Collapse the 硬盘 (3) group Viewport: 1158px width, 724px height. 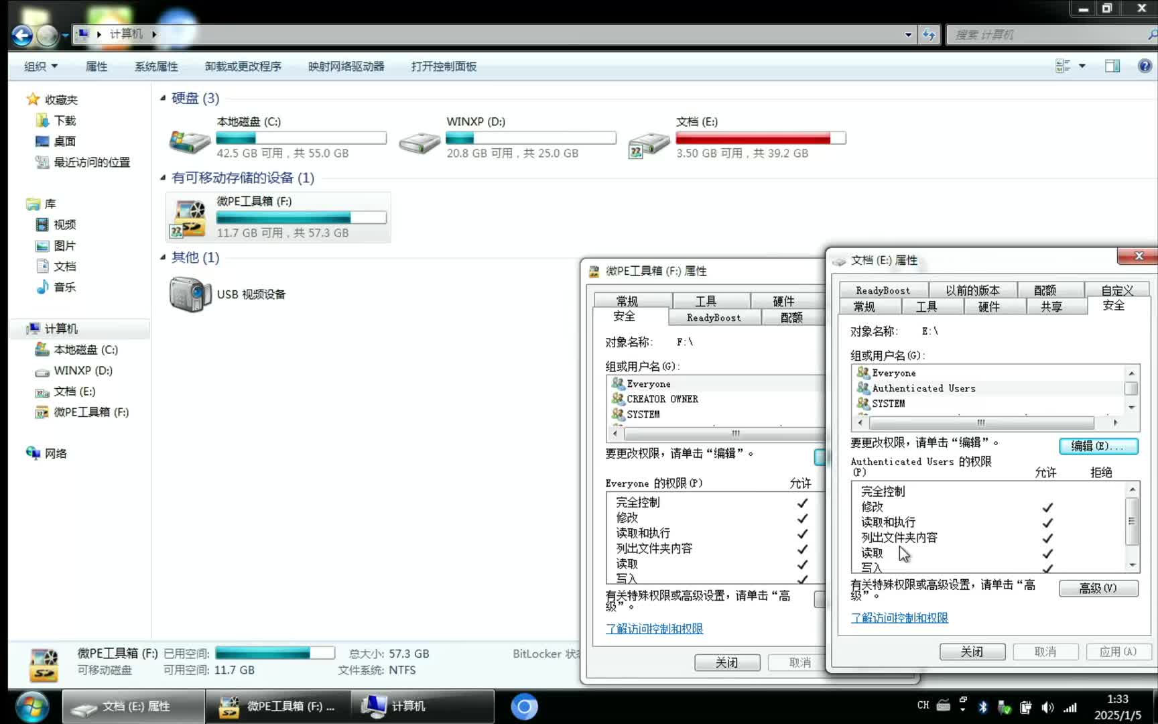click(163, 98)
